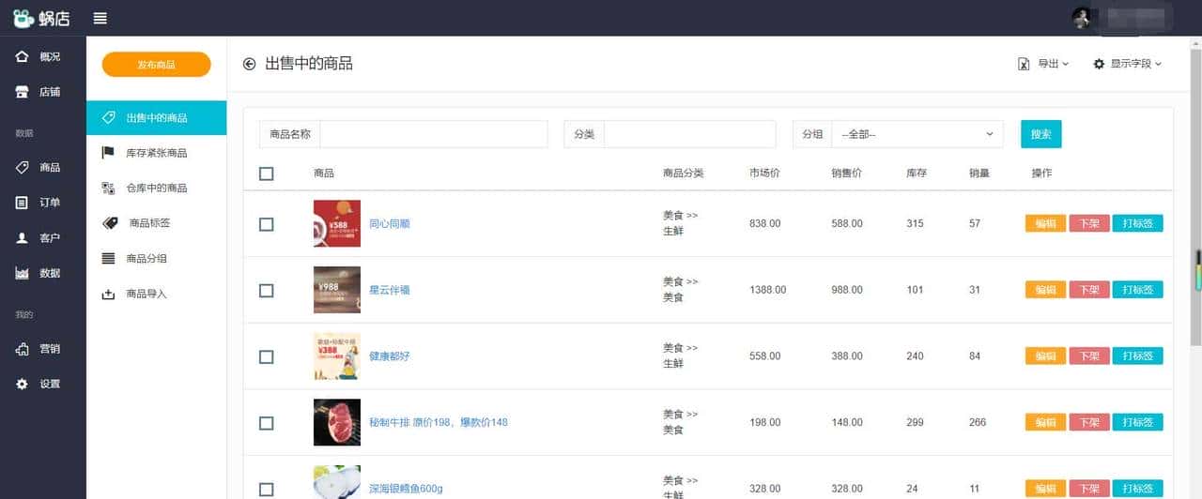The height and width of the screenshot is (499, 1202).
Task: Check the box for 同心同顺 product
Action: coord(267,224)
